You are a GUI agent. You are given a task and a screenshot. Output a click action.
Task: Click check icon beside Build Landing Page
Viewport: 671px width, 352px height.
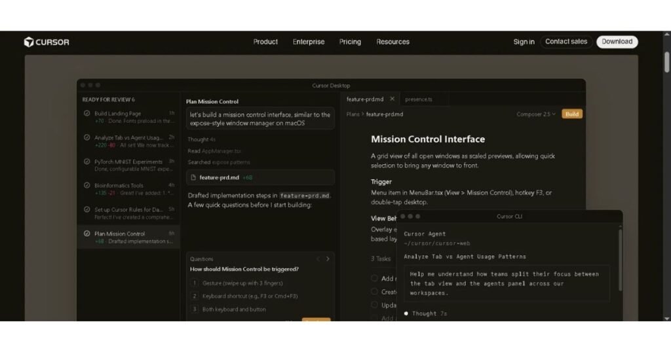(x=87, y=113)
